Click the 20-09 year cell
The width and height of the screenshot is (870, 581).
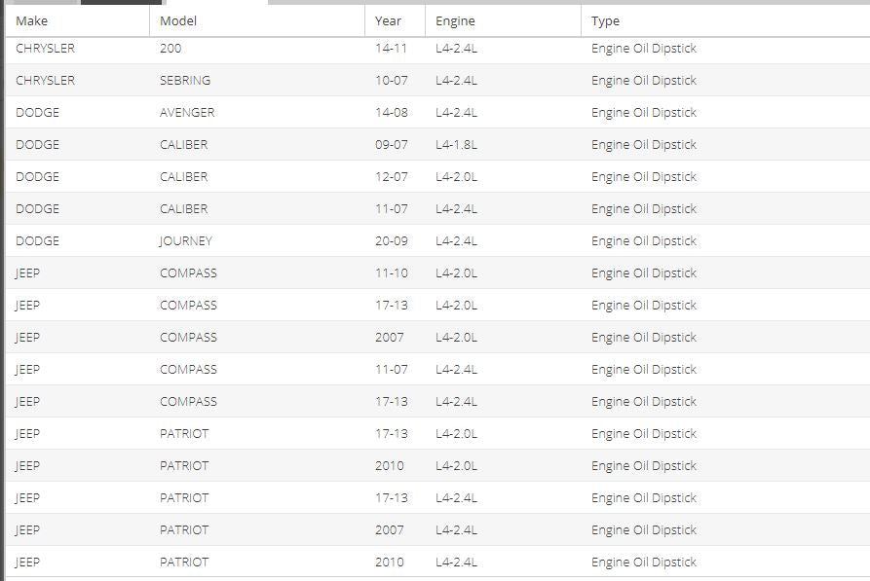coord(392,241)
